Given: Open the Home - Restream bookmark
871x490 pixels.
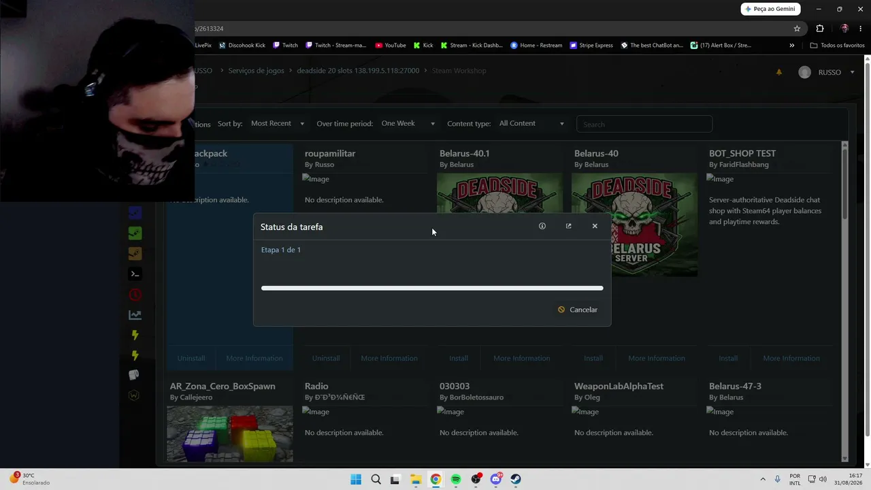Looking at the screenshot, I should (x=536, y=46).
